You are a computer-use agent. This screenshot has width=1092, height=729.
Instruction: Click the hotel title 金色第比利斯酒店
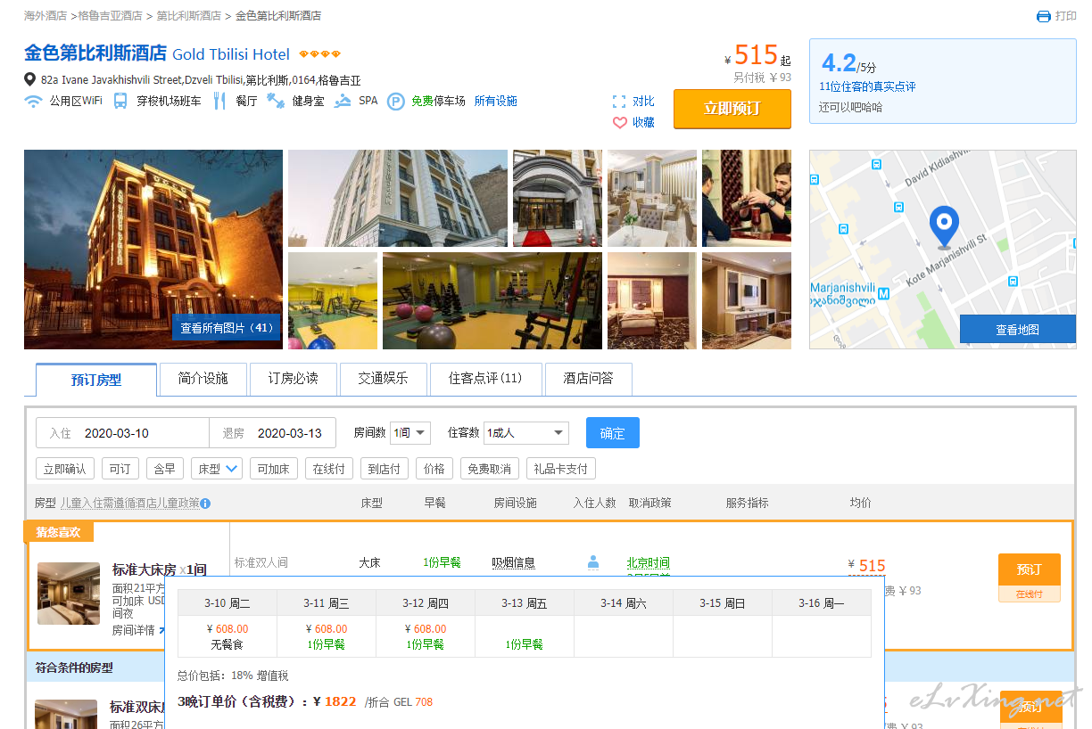[95, 53]
